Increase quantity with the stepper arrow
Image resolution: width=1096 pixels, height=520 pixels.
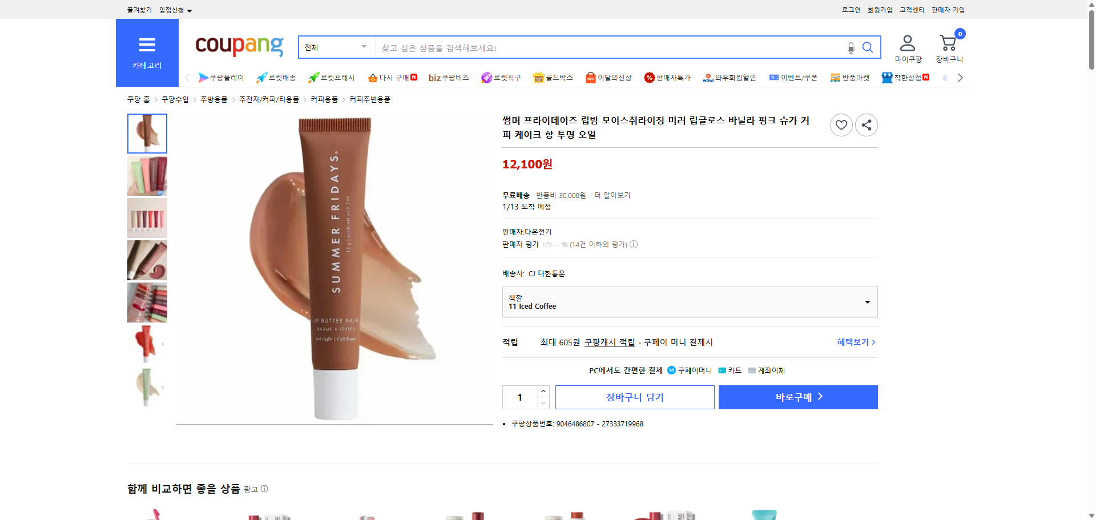coord(543,391)
